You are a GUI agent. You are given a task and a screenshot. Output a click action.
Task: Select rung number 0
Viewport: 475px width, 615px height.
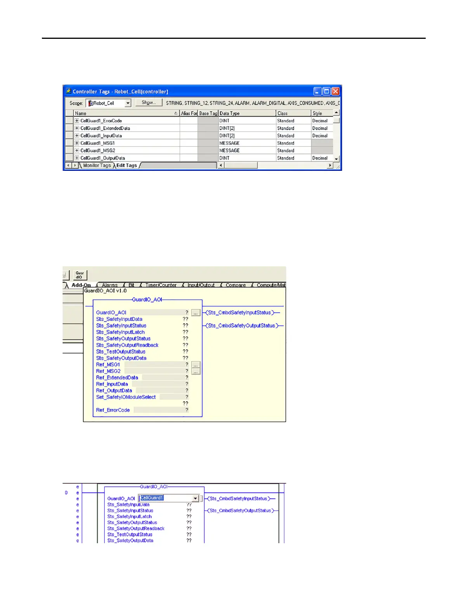66,493
